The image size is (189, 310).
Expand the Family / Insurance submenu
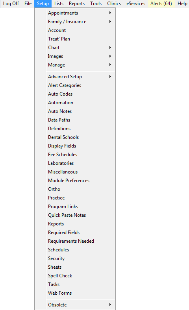[x=75, y=22]
